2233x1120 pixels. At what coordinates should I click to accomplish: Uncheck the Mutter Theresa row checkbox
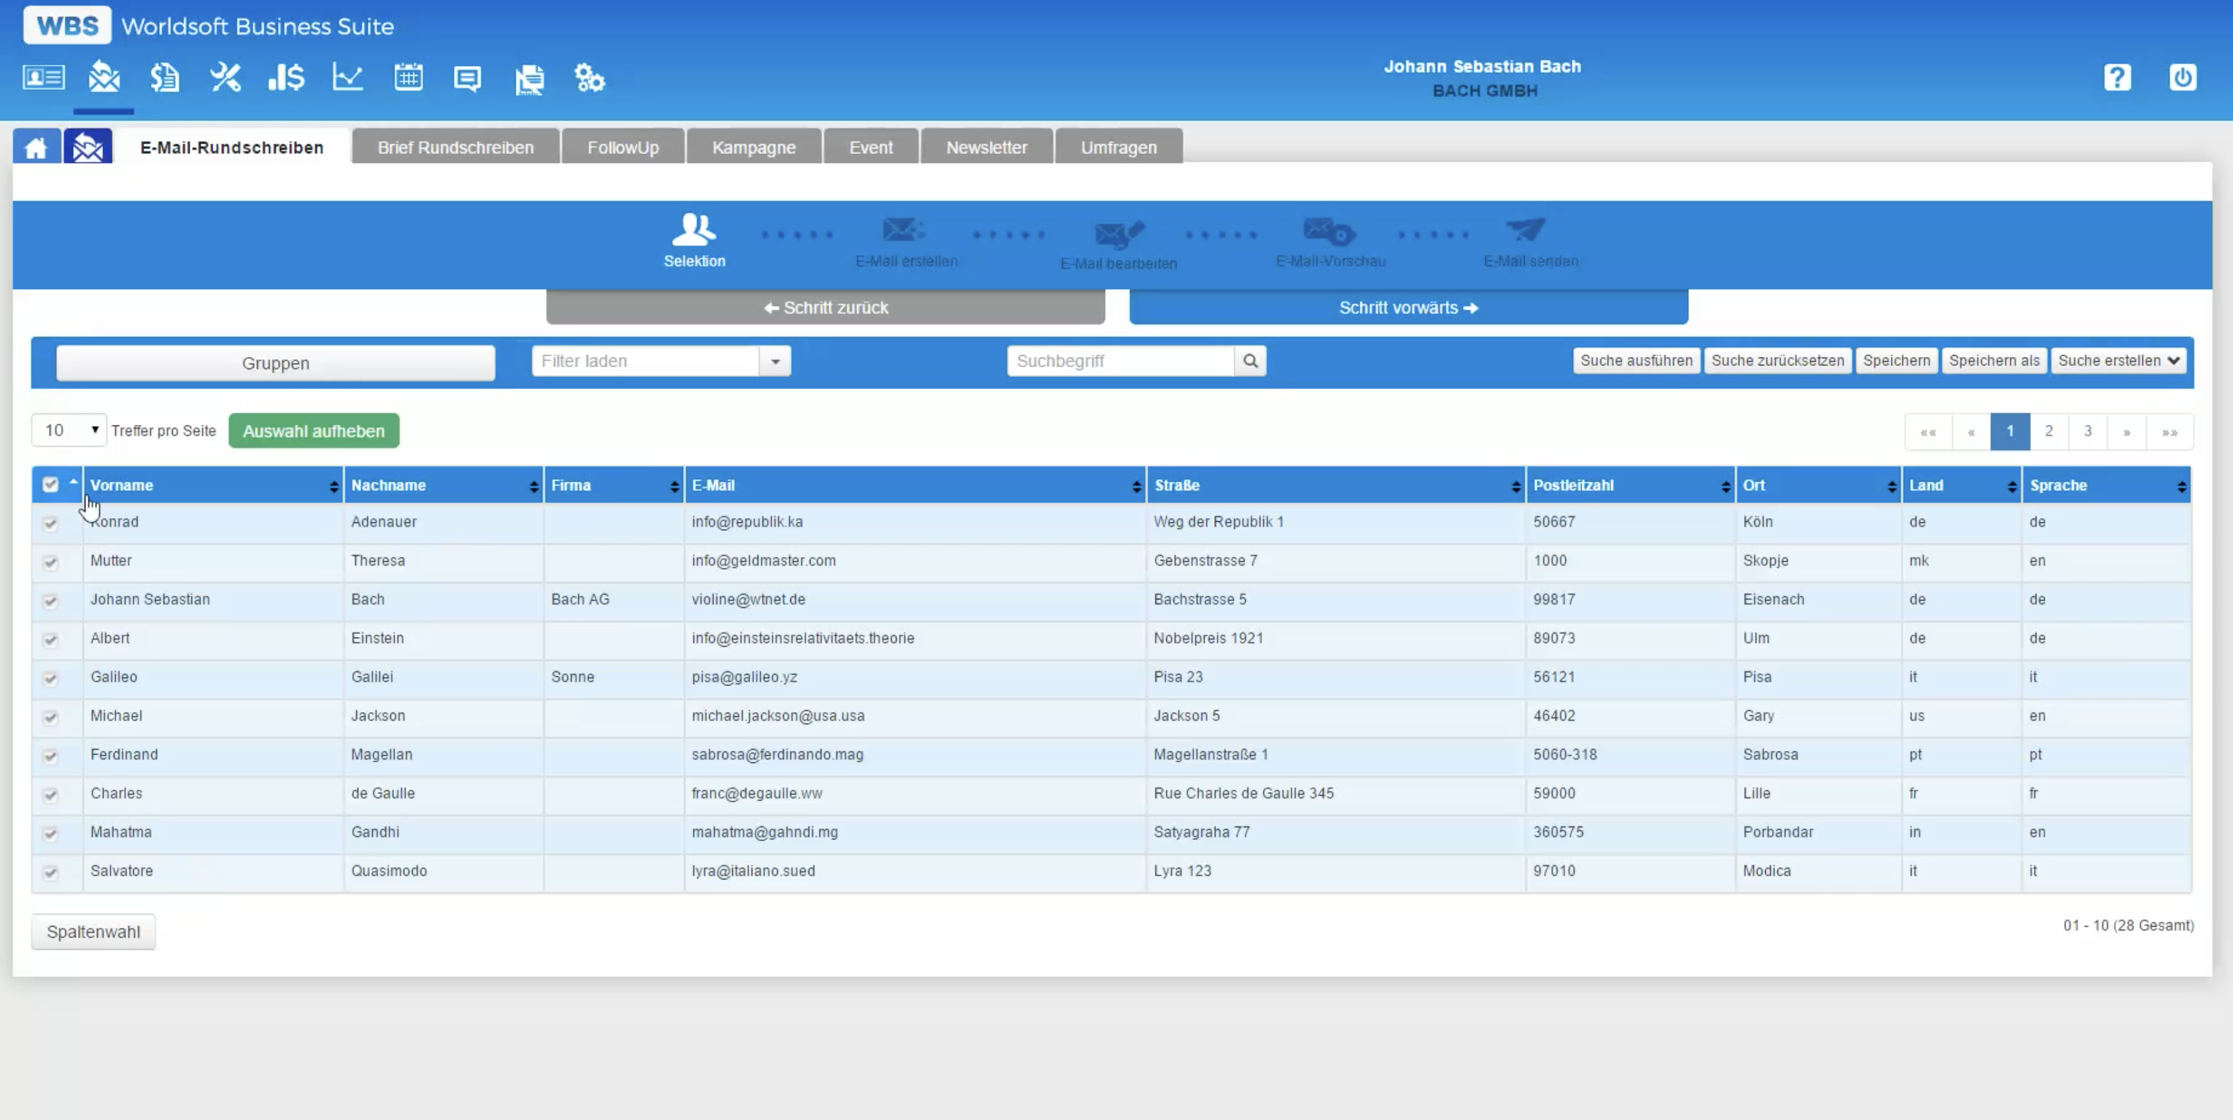50,562
